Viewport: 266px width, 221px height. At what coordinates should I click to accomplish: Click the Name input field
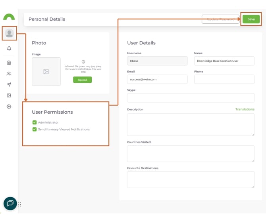pos(224,61)
